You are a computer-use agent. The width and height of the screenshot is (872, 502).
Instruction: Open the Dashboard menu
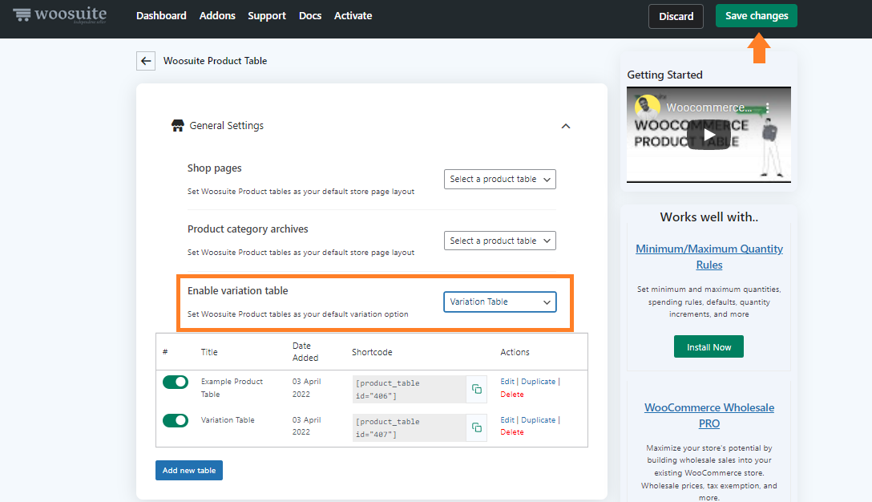pyautogui.click(x=161, y=15)
